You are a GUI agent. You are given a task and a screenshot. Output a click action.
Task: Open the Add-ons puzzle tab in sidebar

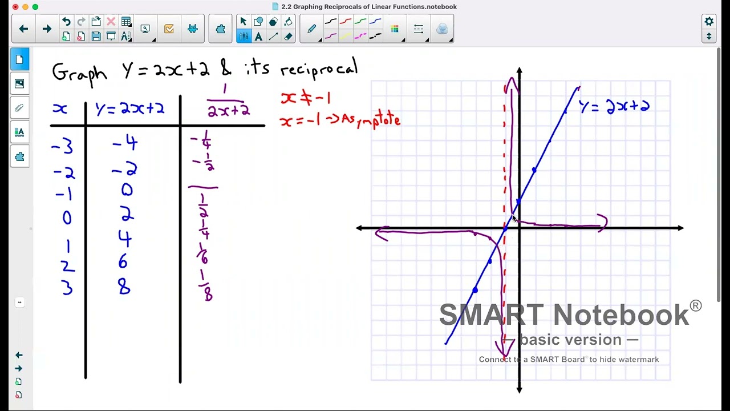pyautogui.click(x=19, y=157)
